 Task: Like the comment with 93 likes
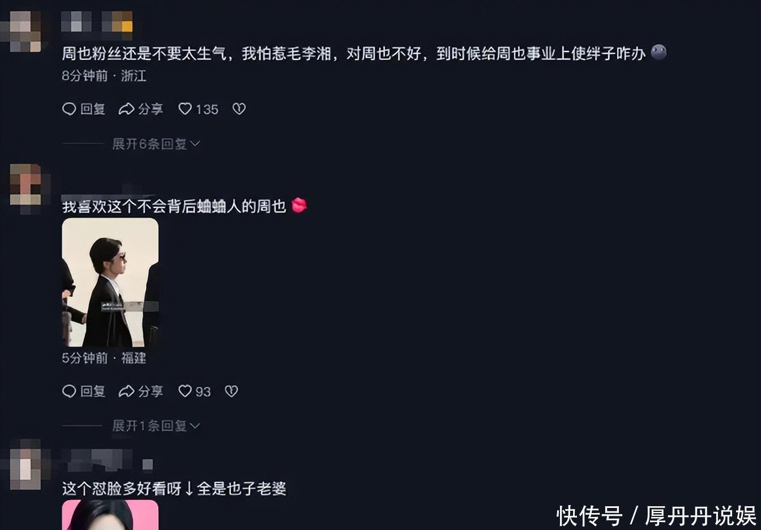click(x=194, y=391)
